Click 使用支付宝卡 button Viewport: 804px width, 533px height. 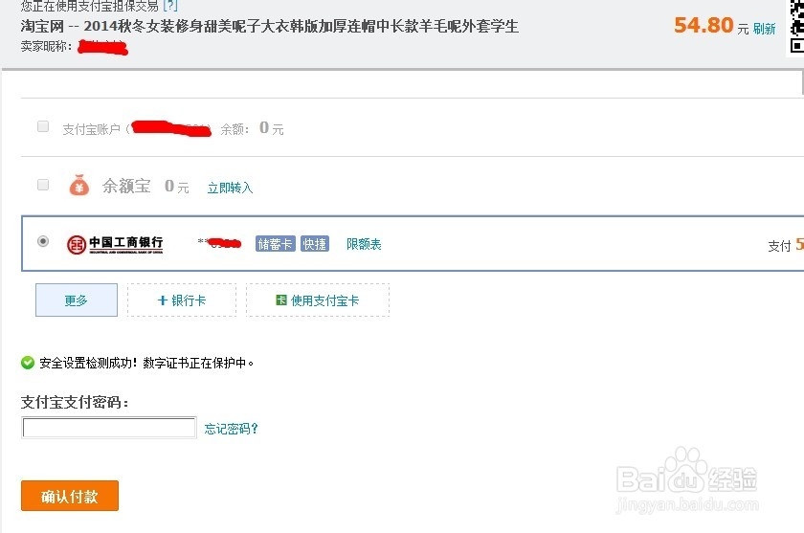[318, 300]
